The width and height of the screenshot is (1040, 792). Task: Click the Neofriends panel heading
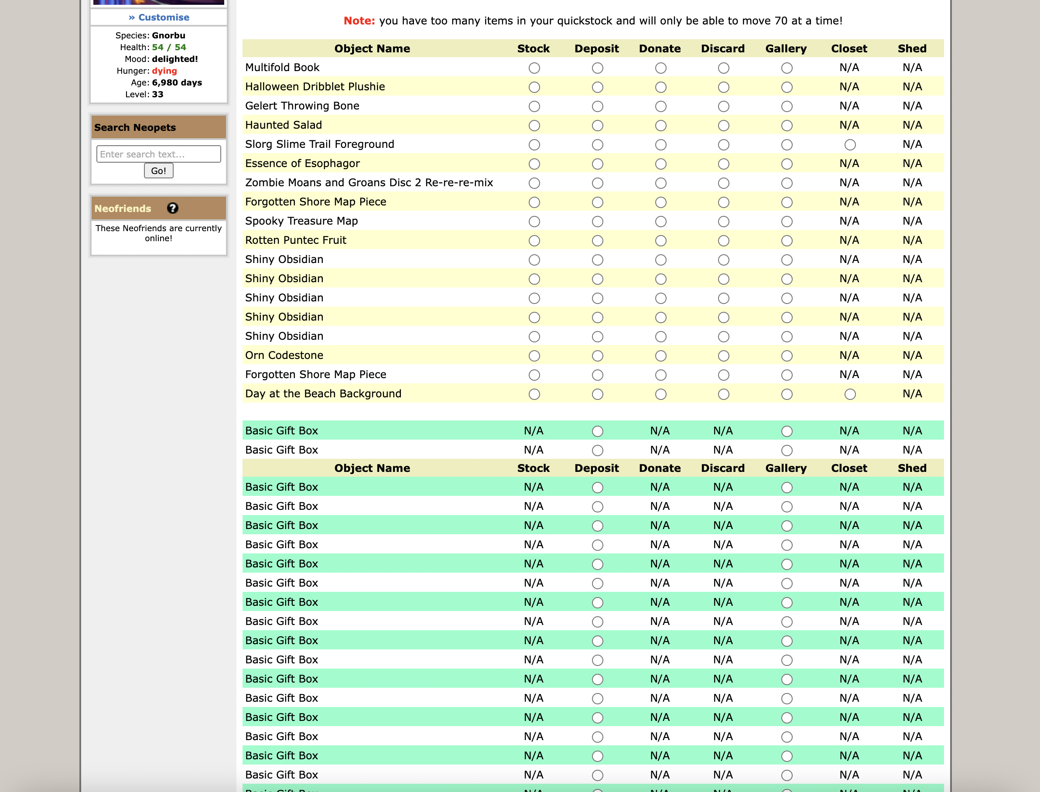point(123,208)
